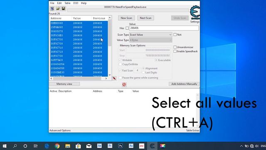Toggle the CopyOnWrite checkbox
Viewport: 266px width, 150px height.
point(120,64)
